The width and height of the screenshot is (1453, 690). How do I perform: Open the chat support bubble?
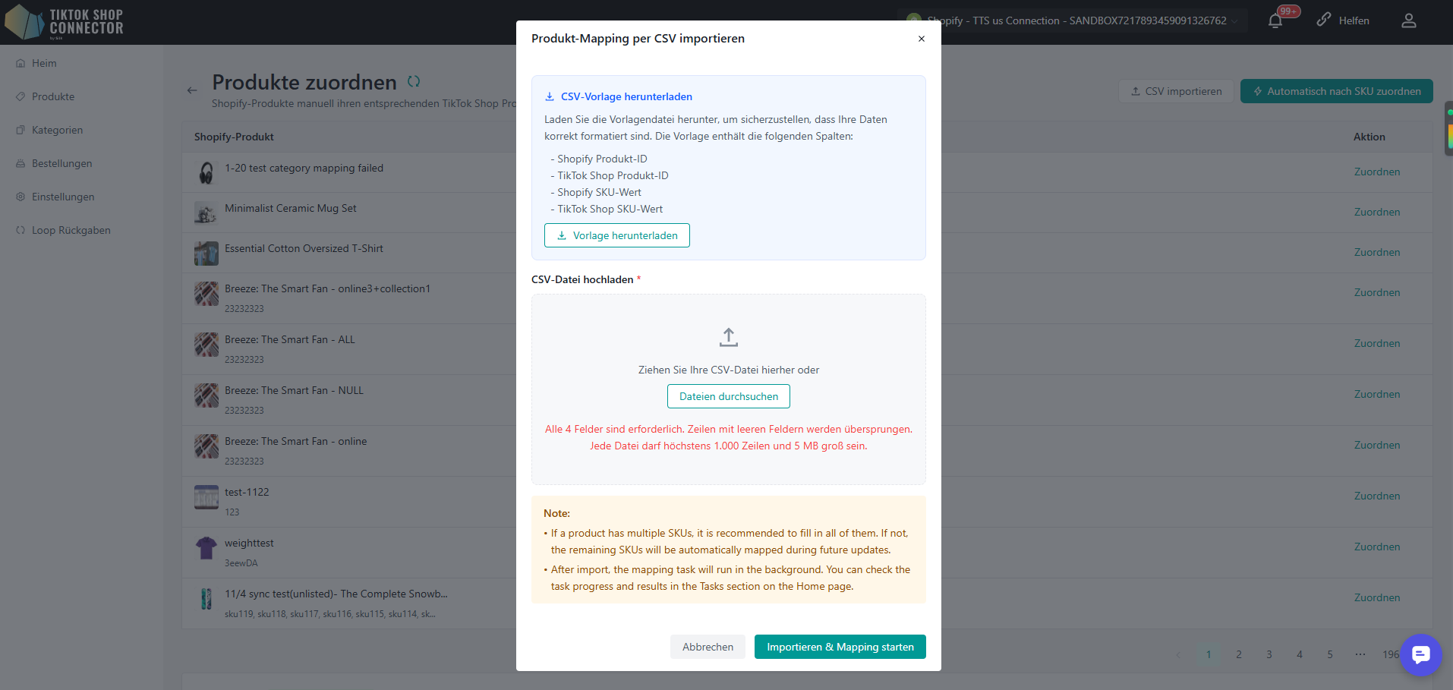pos(1420,654)
